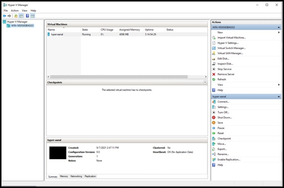The height and width of the screenshot is (188, 284).
Task: Sort by the Status column header
Action: (x=186, y=30)
